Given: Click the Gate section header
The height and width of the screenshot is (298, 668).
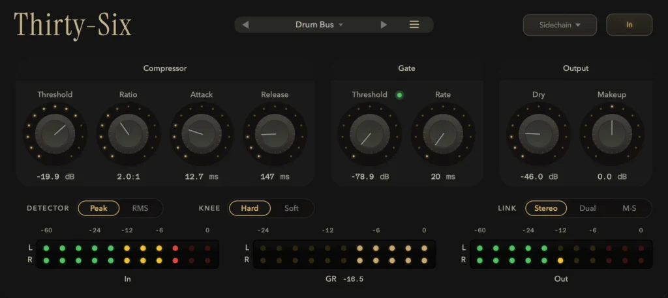Looking at the screenshot, I should (x=407, y=68).
